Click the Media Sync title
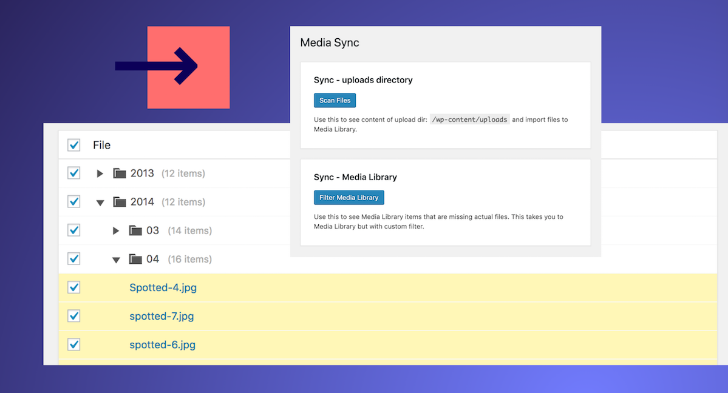Screen dimensions: 728x393 click(x=330, y=42)
